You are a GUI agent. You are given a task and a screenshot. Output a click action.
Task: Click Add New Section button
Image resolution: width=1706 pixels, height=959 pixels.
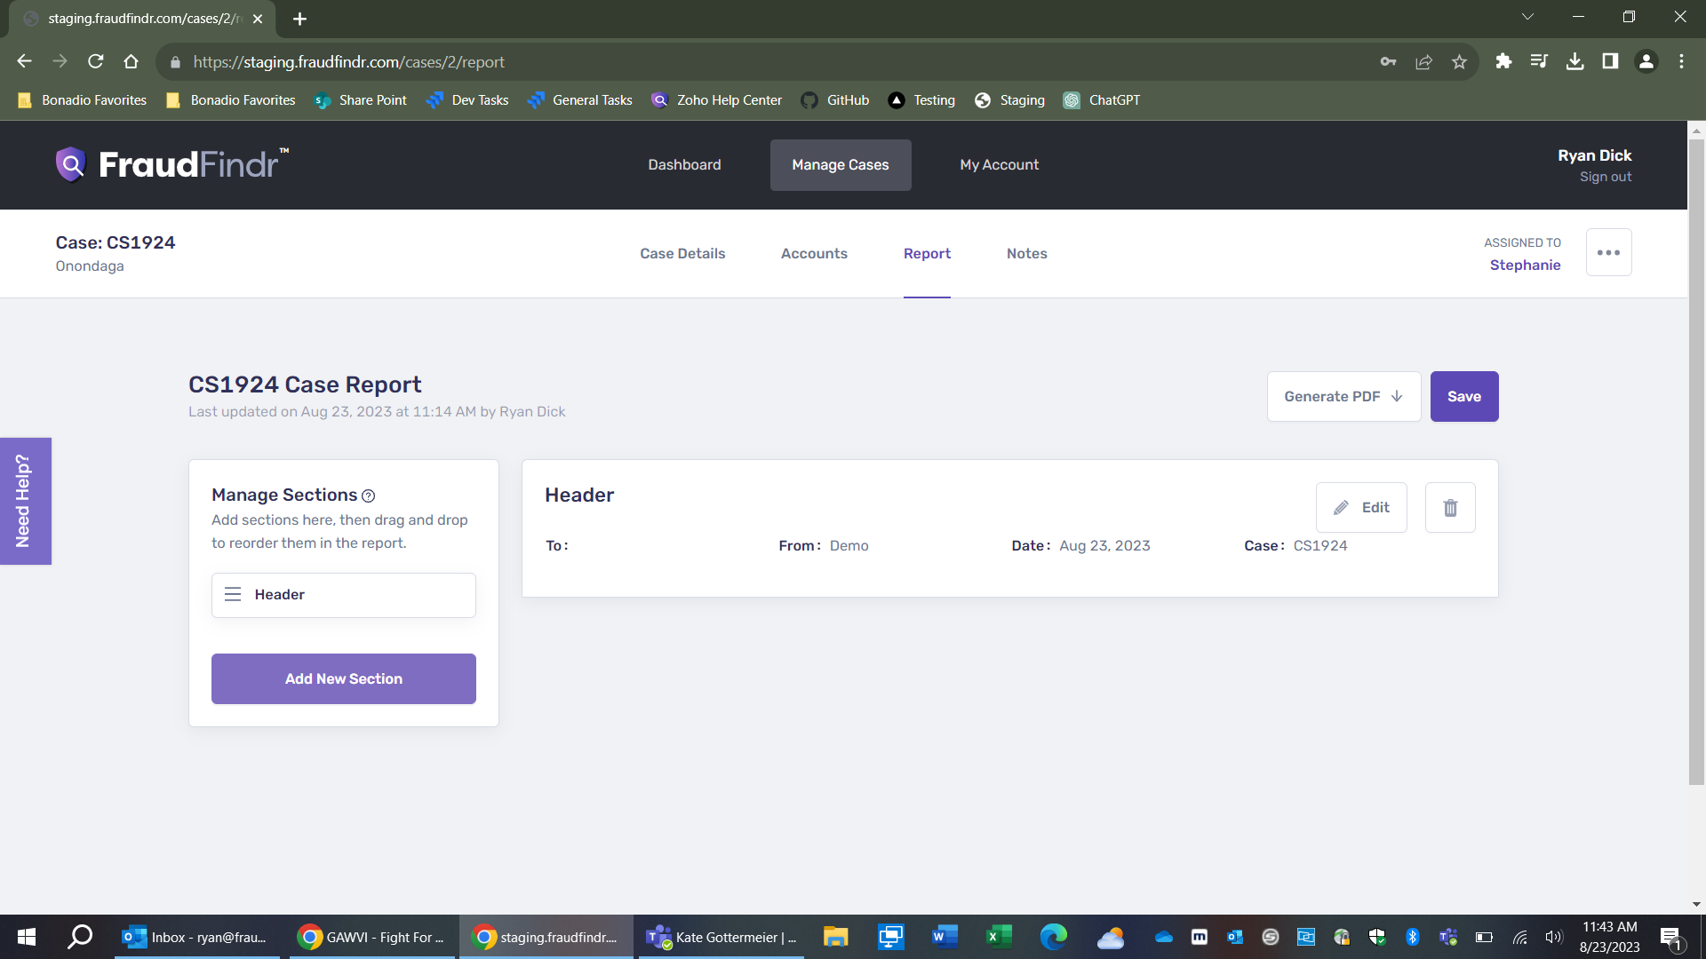tap(343, 679)
